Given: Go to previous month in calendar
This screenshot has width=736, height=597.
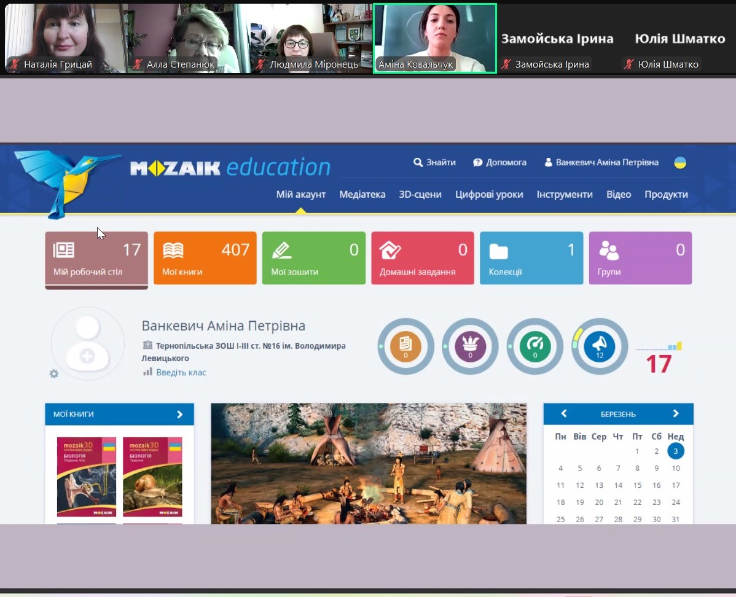Looking at the screenshot, I should coord(563,414).
